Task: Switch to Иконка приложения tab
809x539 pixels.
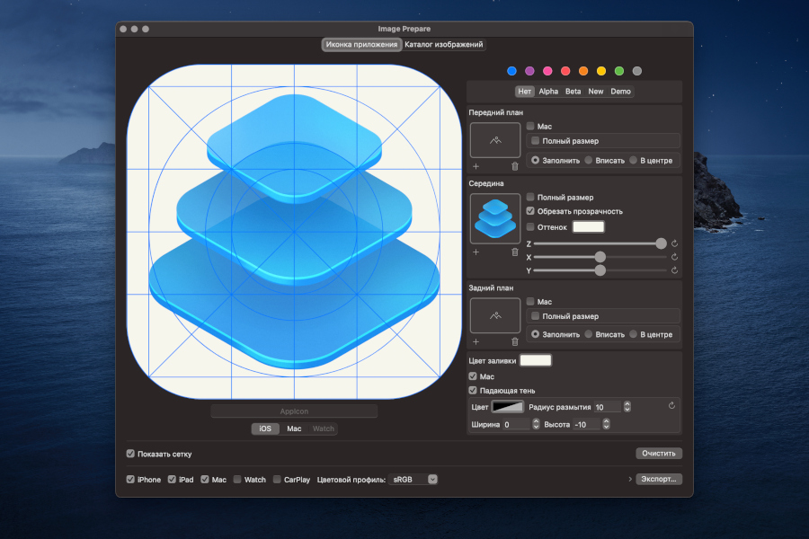Action: point(361,44)
